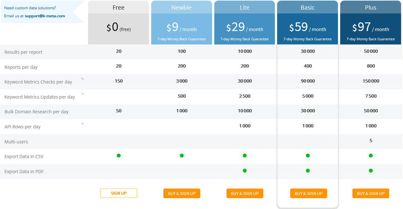The image size is (403, 209).
Task: Click the $0 (free) price
Action: pyautogui.click(x=119, y=27)
